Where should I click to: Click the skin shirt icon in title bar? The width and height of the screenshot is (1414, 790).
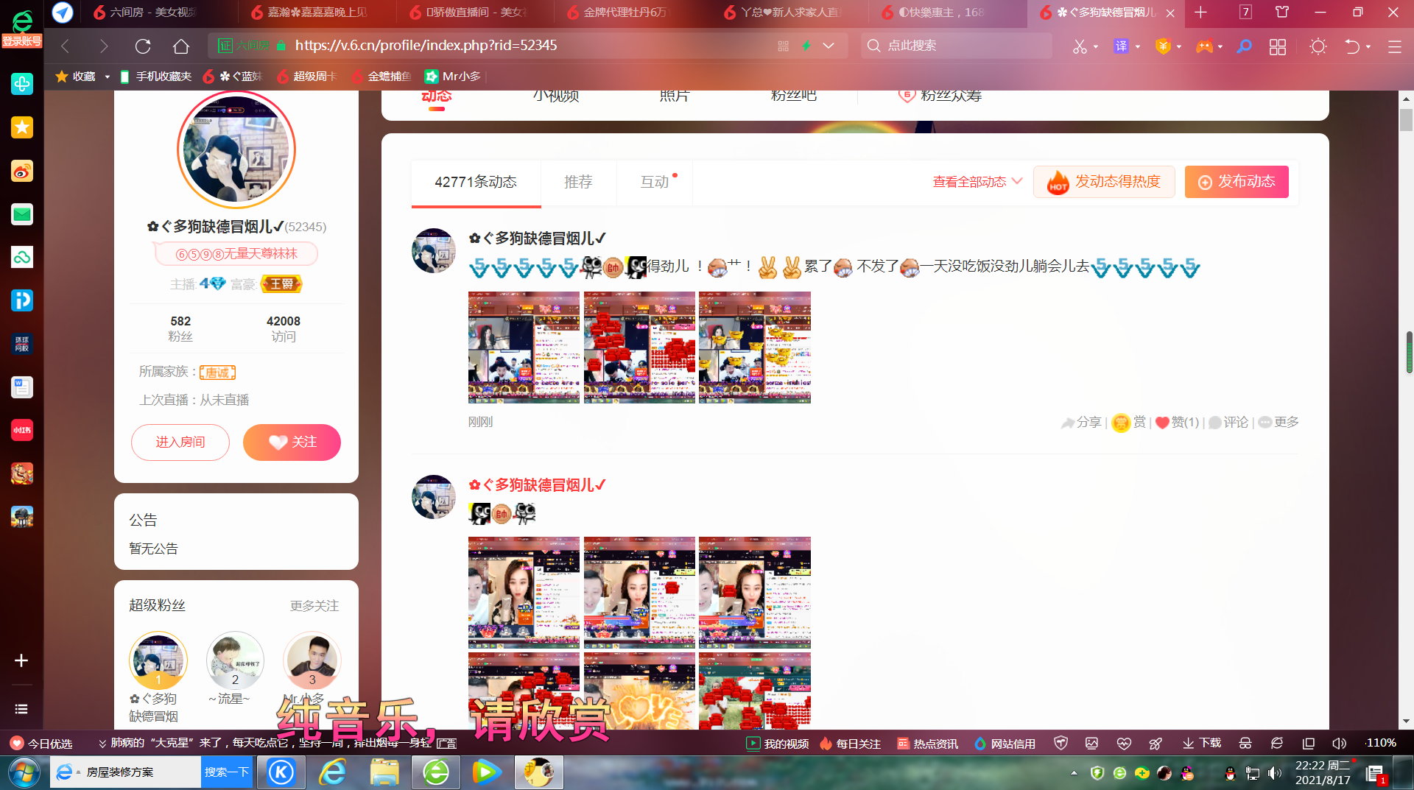coord(1282,12)
